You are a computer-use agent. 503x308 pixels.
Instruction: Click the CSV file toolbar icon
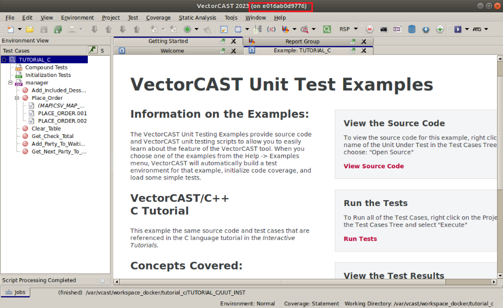[x=398, y=29]
